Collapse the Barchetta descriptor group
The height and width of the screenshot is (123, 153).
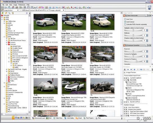click(x=125, y=80)
